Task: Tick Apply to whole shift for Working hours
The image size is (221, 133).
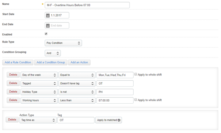Action: pyautogui.click(x=135, y=100)
